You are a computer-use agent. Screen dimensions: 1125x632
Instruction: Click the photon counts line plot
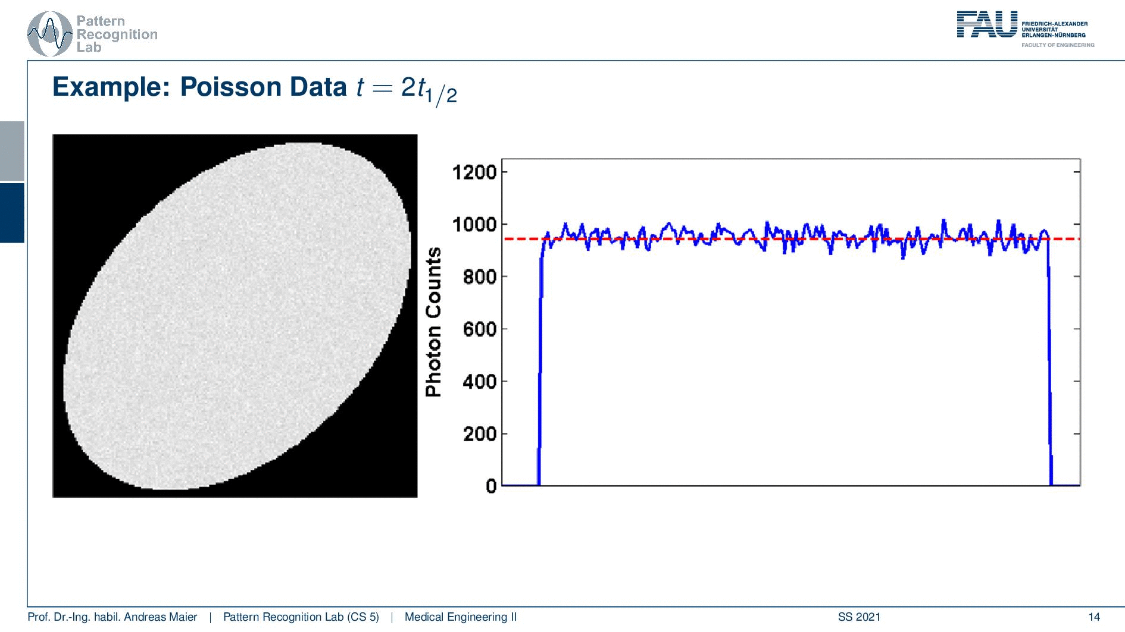tap(790, 322)
